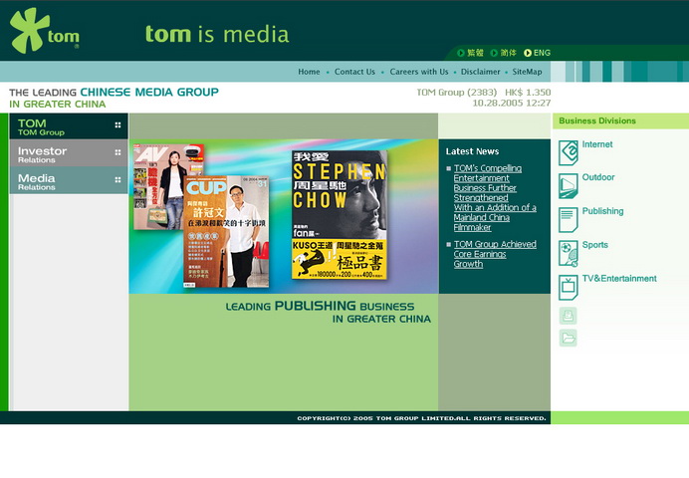This screenshot has height=478, width=689.
Task: Click the faded folder icon
Action: pyautogui.click(x=568, y=338)
